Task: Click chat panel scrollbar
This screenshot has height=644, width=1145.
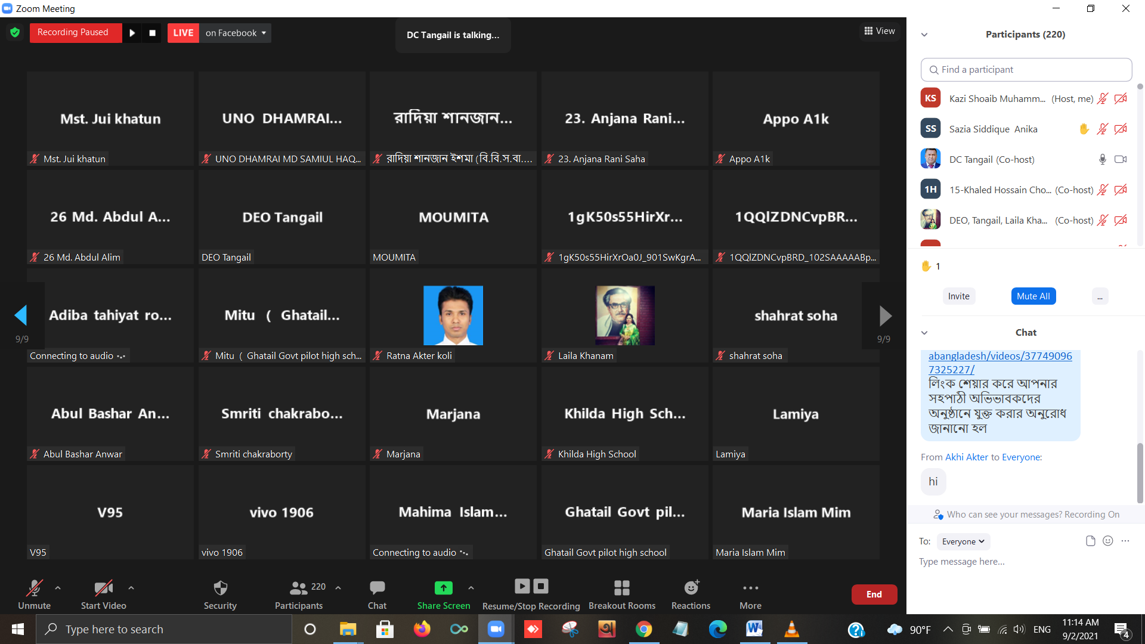Action: coord(1140,474)
